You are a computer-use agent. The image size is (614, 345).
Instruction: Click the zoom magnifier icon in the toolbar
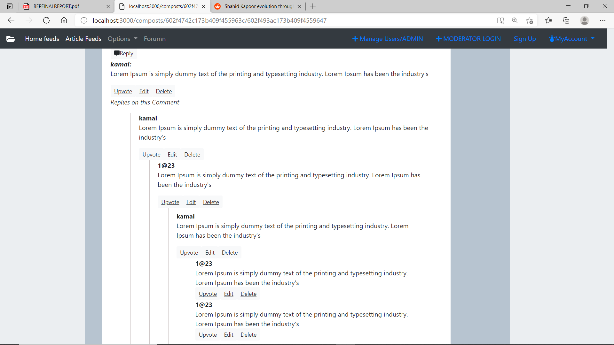[x=515, y=20]
